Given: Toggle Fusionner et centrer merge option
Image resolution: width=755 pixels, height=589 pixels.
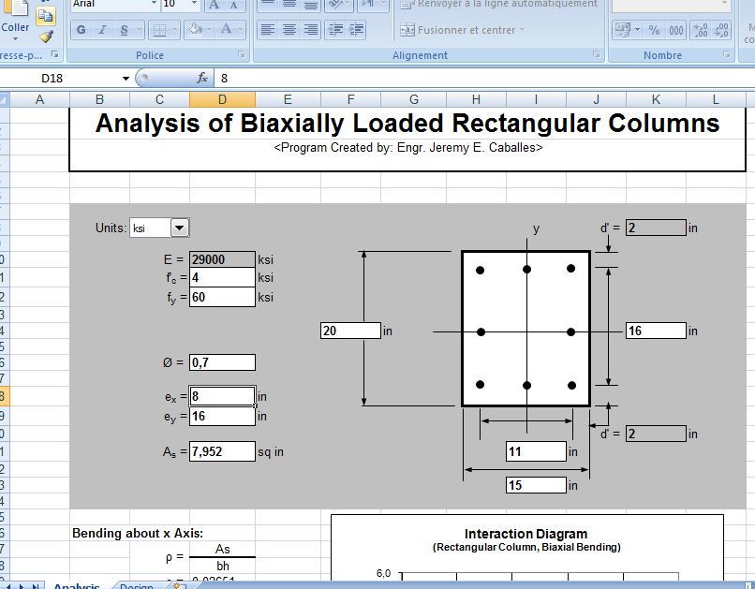Looking at the screenshot, I should point(459,30).
